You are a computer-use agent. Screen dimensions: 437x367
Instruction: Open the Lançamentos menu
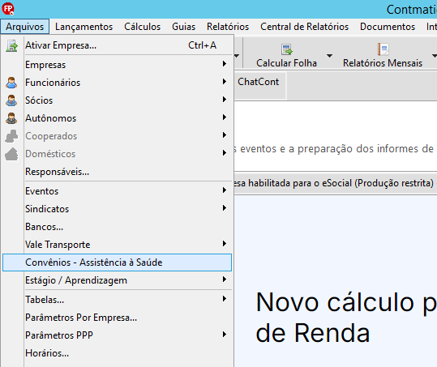[x=84, y=27]
